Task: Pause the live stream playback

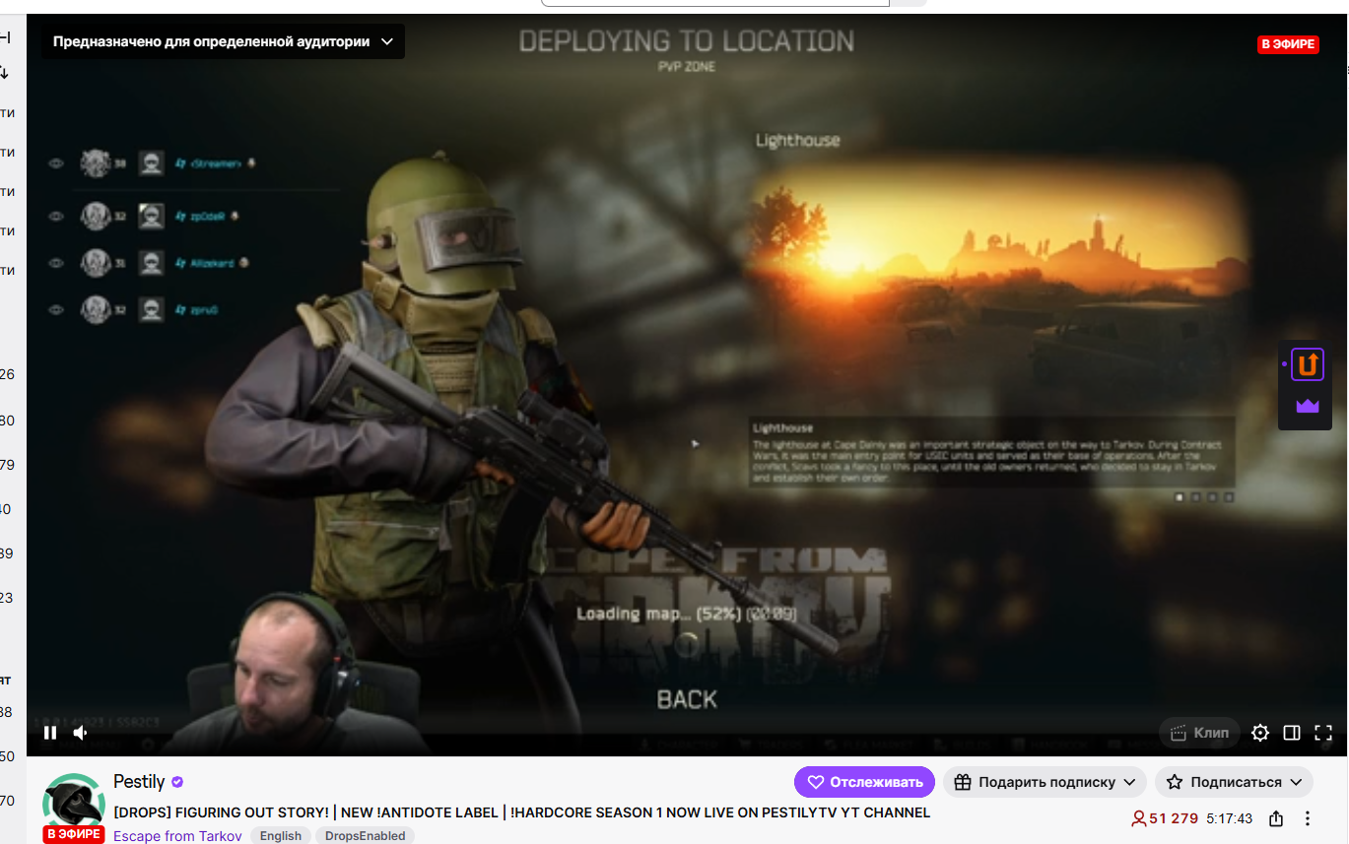Action: tap(50, 733)
